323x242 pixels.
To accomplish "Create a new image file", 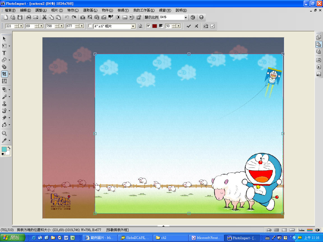I will click(x=6, y=17).
